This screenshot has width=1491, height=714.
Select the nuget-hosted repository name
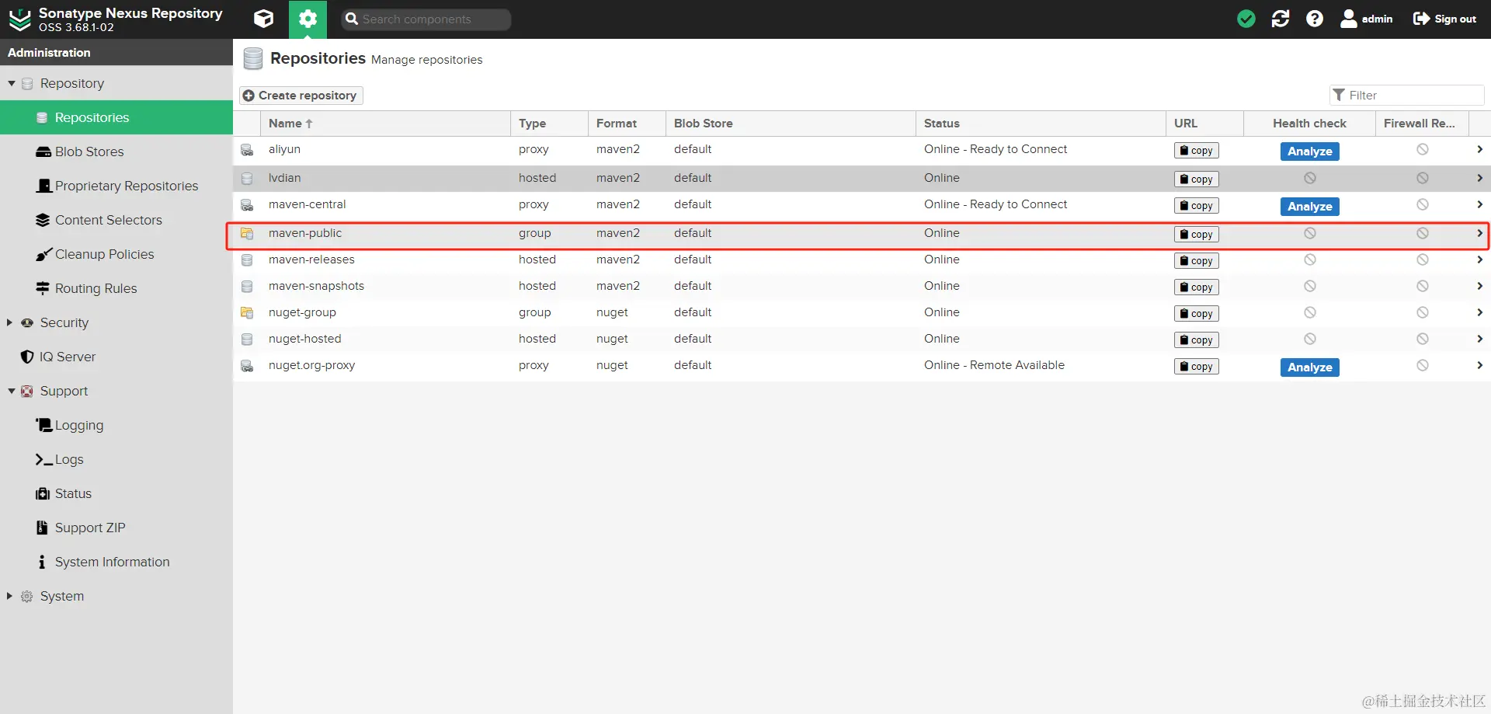click(x=305, y=339)
